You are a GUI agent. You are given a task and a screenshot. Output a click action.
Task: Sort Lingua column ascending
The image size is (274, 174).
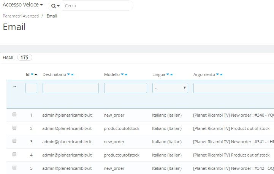(171, 74)
